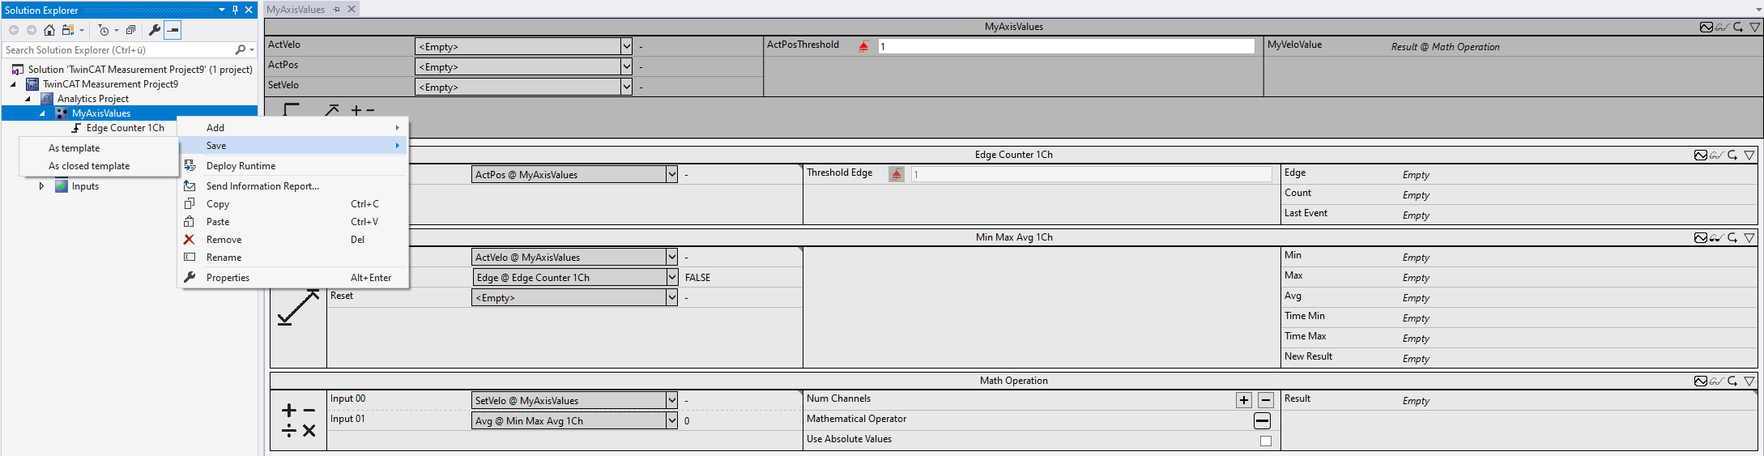Open Solution Explorer window options dropdown arrow
This screenshot has height=456, width=1764.
pos(222,10)
